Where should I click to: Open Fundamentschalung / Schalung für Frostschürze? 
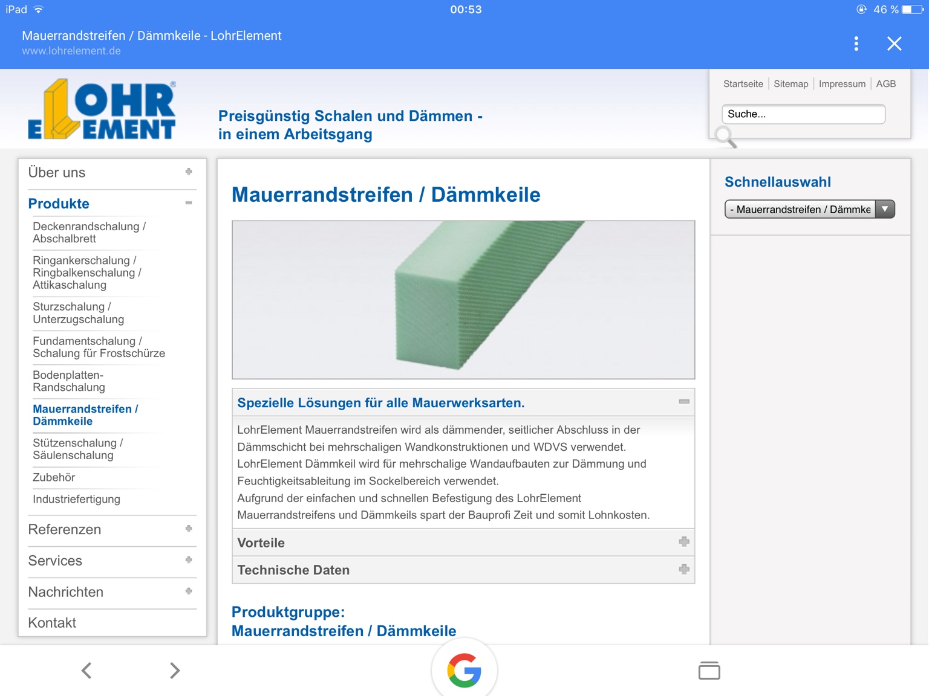click(99, 347)
